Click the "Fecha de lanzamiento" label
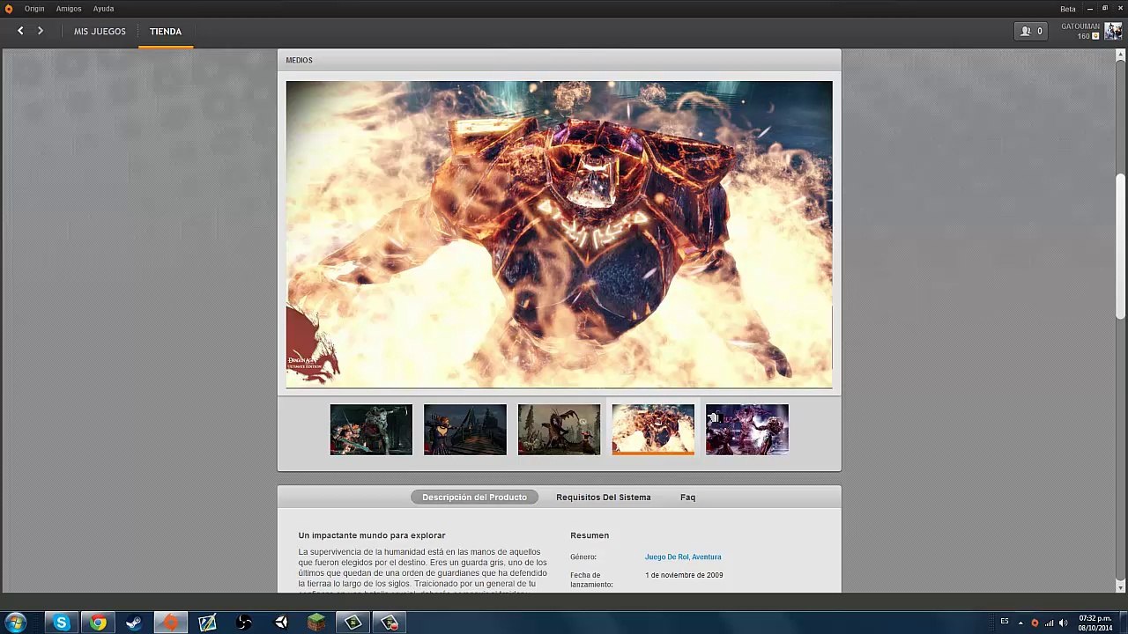This screenshot has height=634, width=1128. pos(591,579)
